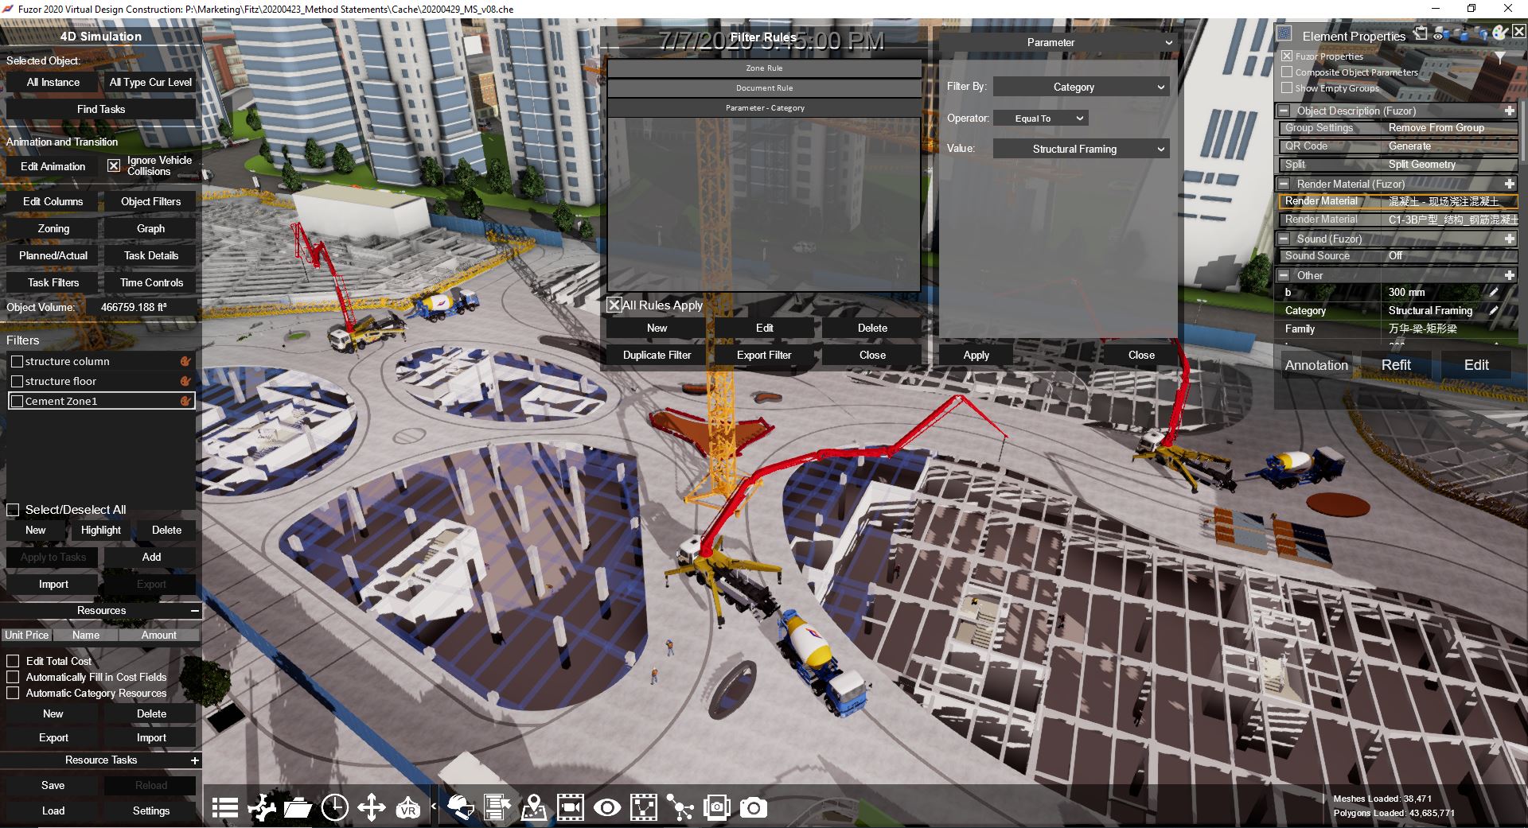
Task: Uncheck the All Rules Apply checkbox
Action: (x=614, y=305)
